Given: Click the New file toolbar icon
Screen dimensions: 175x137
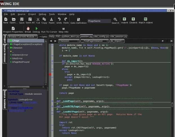Looking at the screenshot, I should point(6,19).
